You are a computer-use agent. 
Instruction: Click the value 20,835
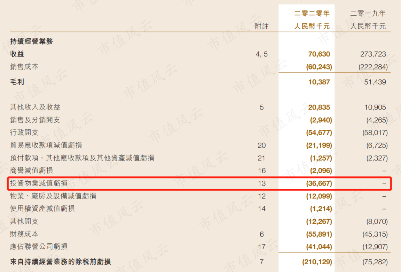(319, 107)
